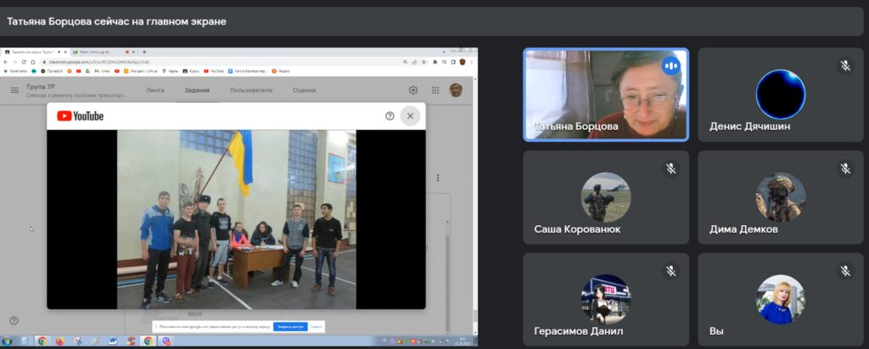The width and height of the screenshot is (869, 349).
Task: Click the browser back arrow
Action: [6, 62]
